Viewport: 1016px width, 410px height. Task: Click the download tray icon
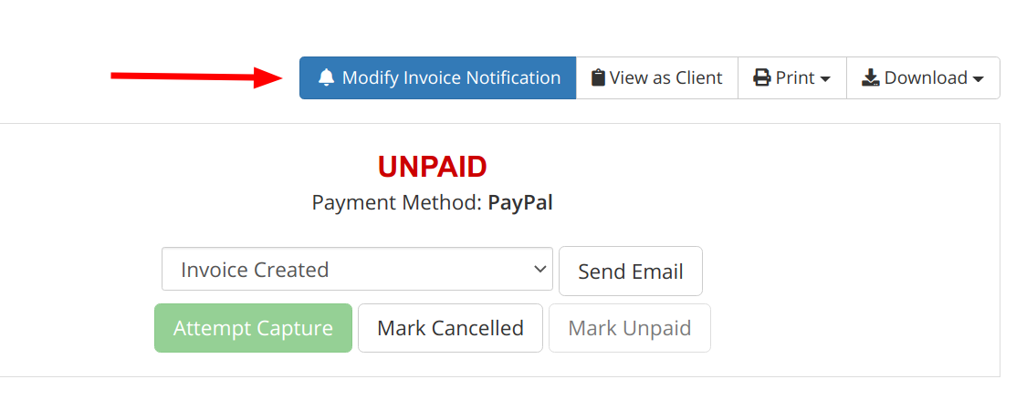(x=870, y=78)
